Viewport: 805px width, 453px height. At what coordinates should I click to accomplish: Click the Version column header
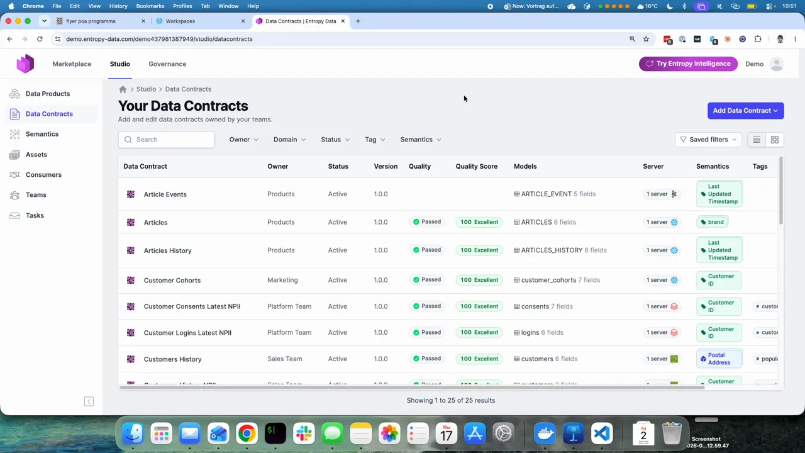point(386,166)
